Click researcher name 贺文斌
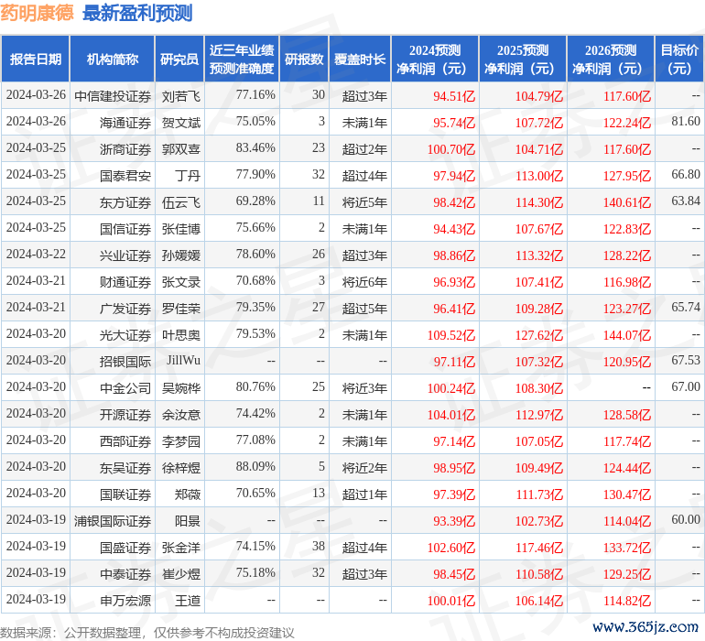 pos(181,123)
